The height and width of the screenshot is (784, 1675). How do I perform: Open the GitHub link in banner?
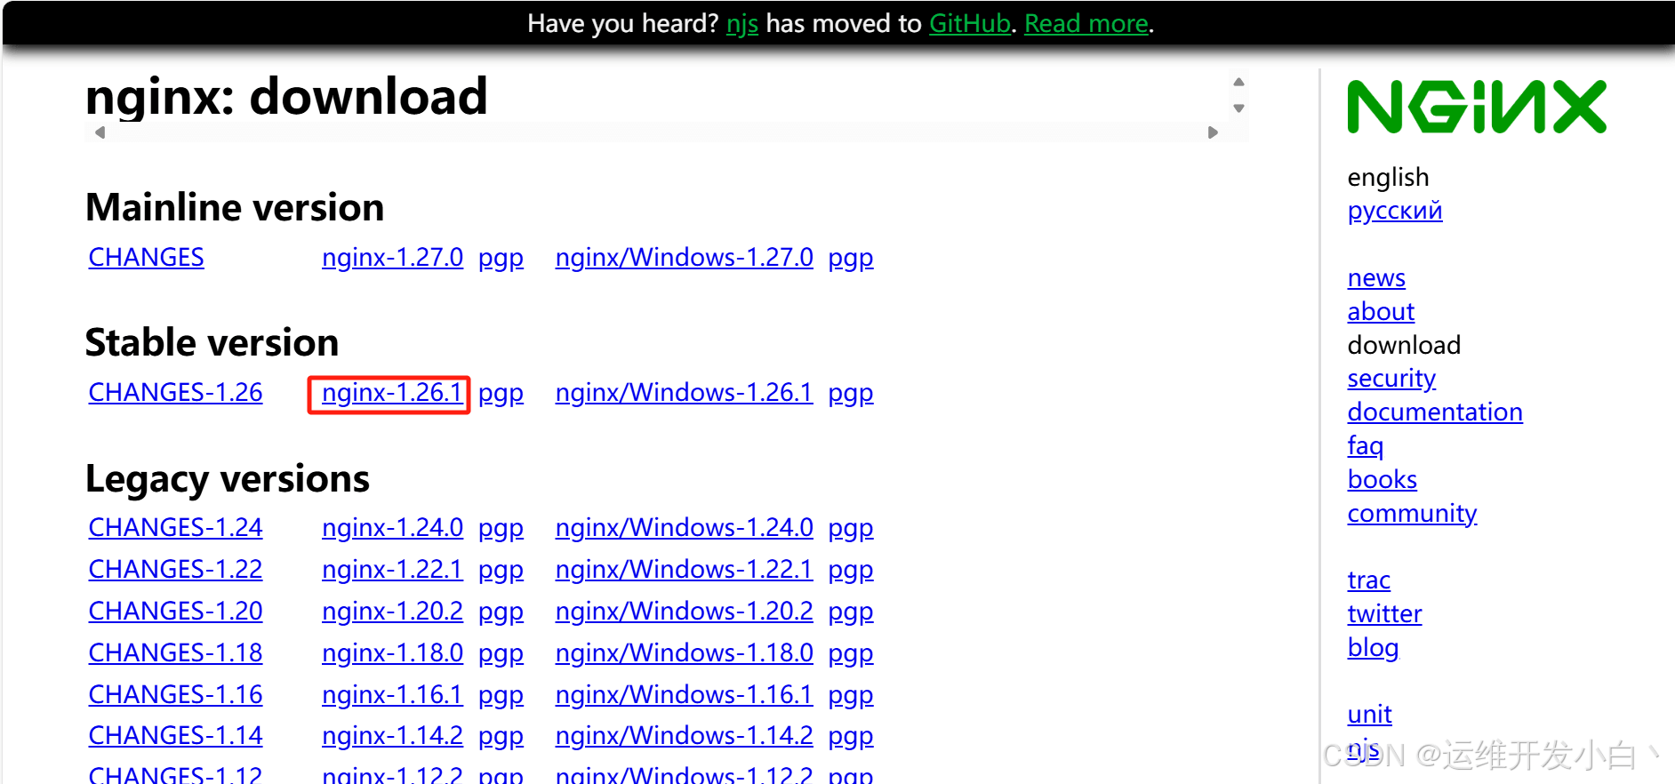970,23
